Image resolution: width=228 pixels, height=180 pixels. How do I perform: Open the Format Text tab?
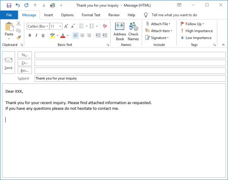pyautogui.click(x=91, y=15)
